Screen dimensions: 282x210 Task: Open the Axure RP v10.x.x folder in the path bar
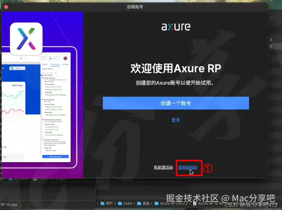point(171,203)
